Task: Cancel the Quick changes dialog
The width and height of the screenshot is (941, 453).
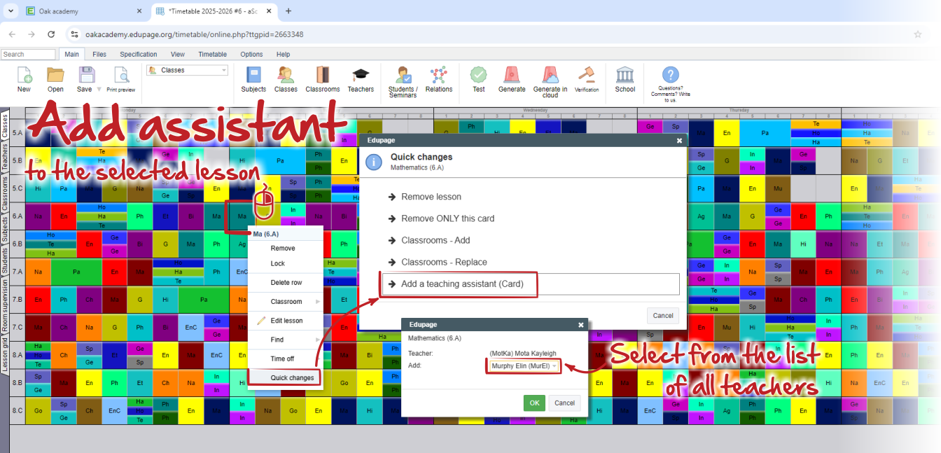Action: pyautogui.click(x=663, y=316)
